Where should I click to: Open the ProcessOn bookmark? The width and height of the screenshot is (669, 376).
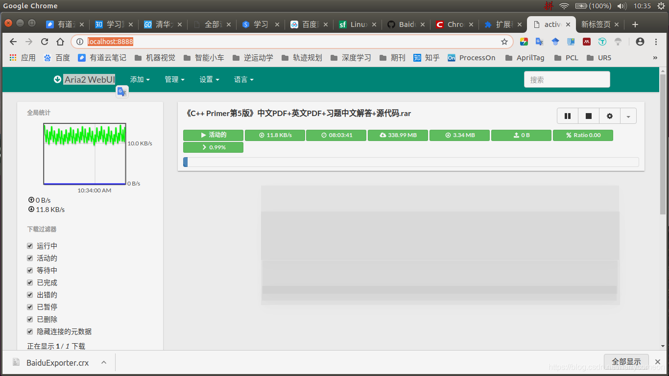[471, 57]
